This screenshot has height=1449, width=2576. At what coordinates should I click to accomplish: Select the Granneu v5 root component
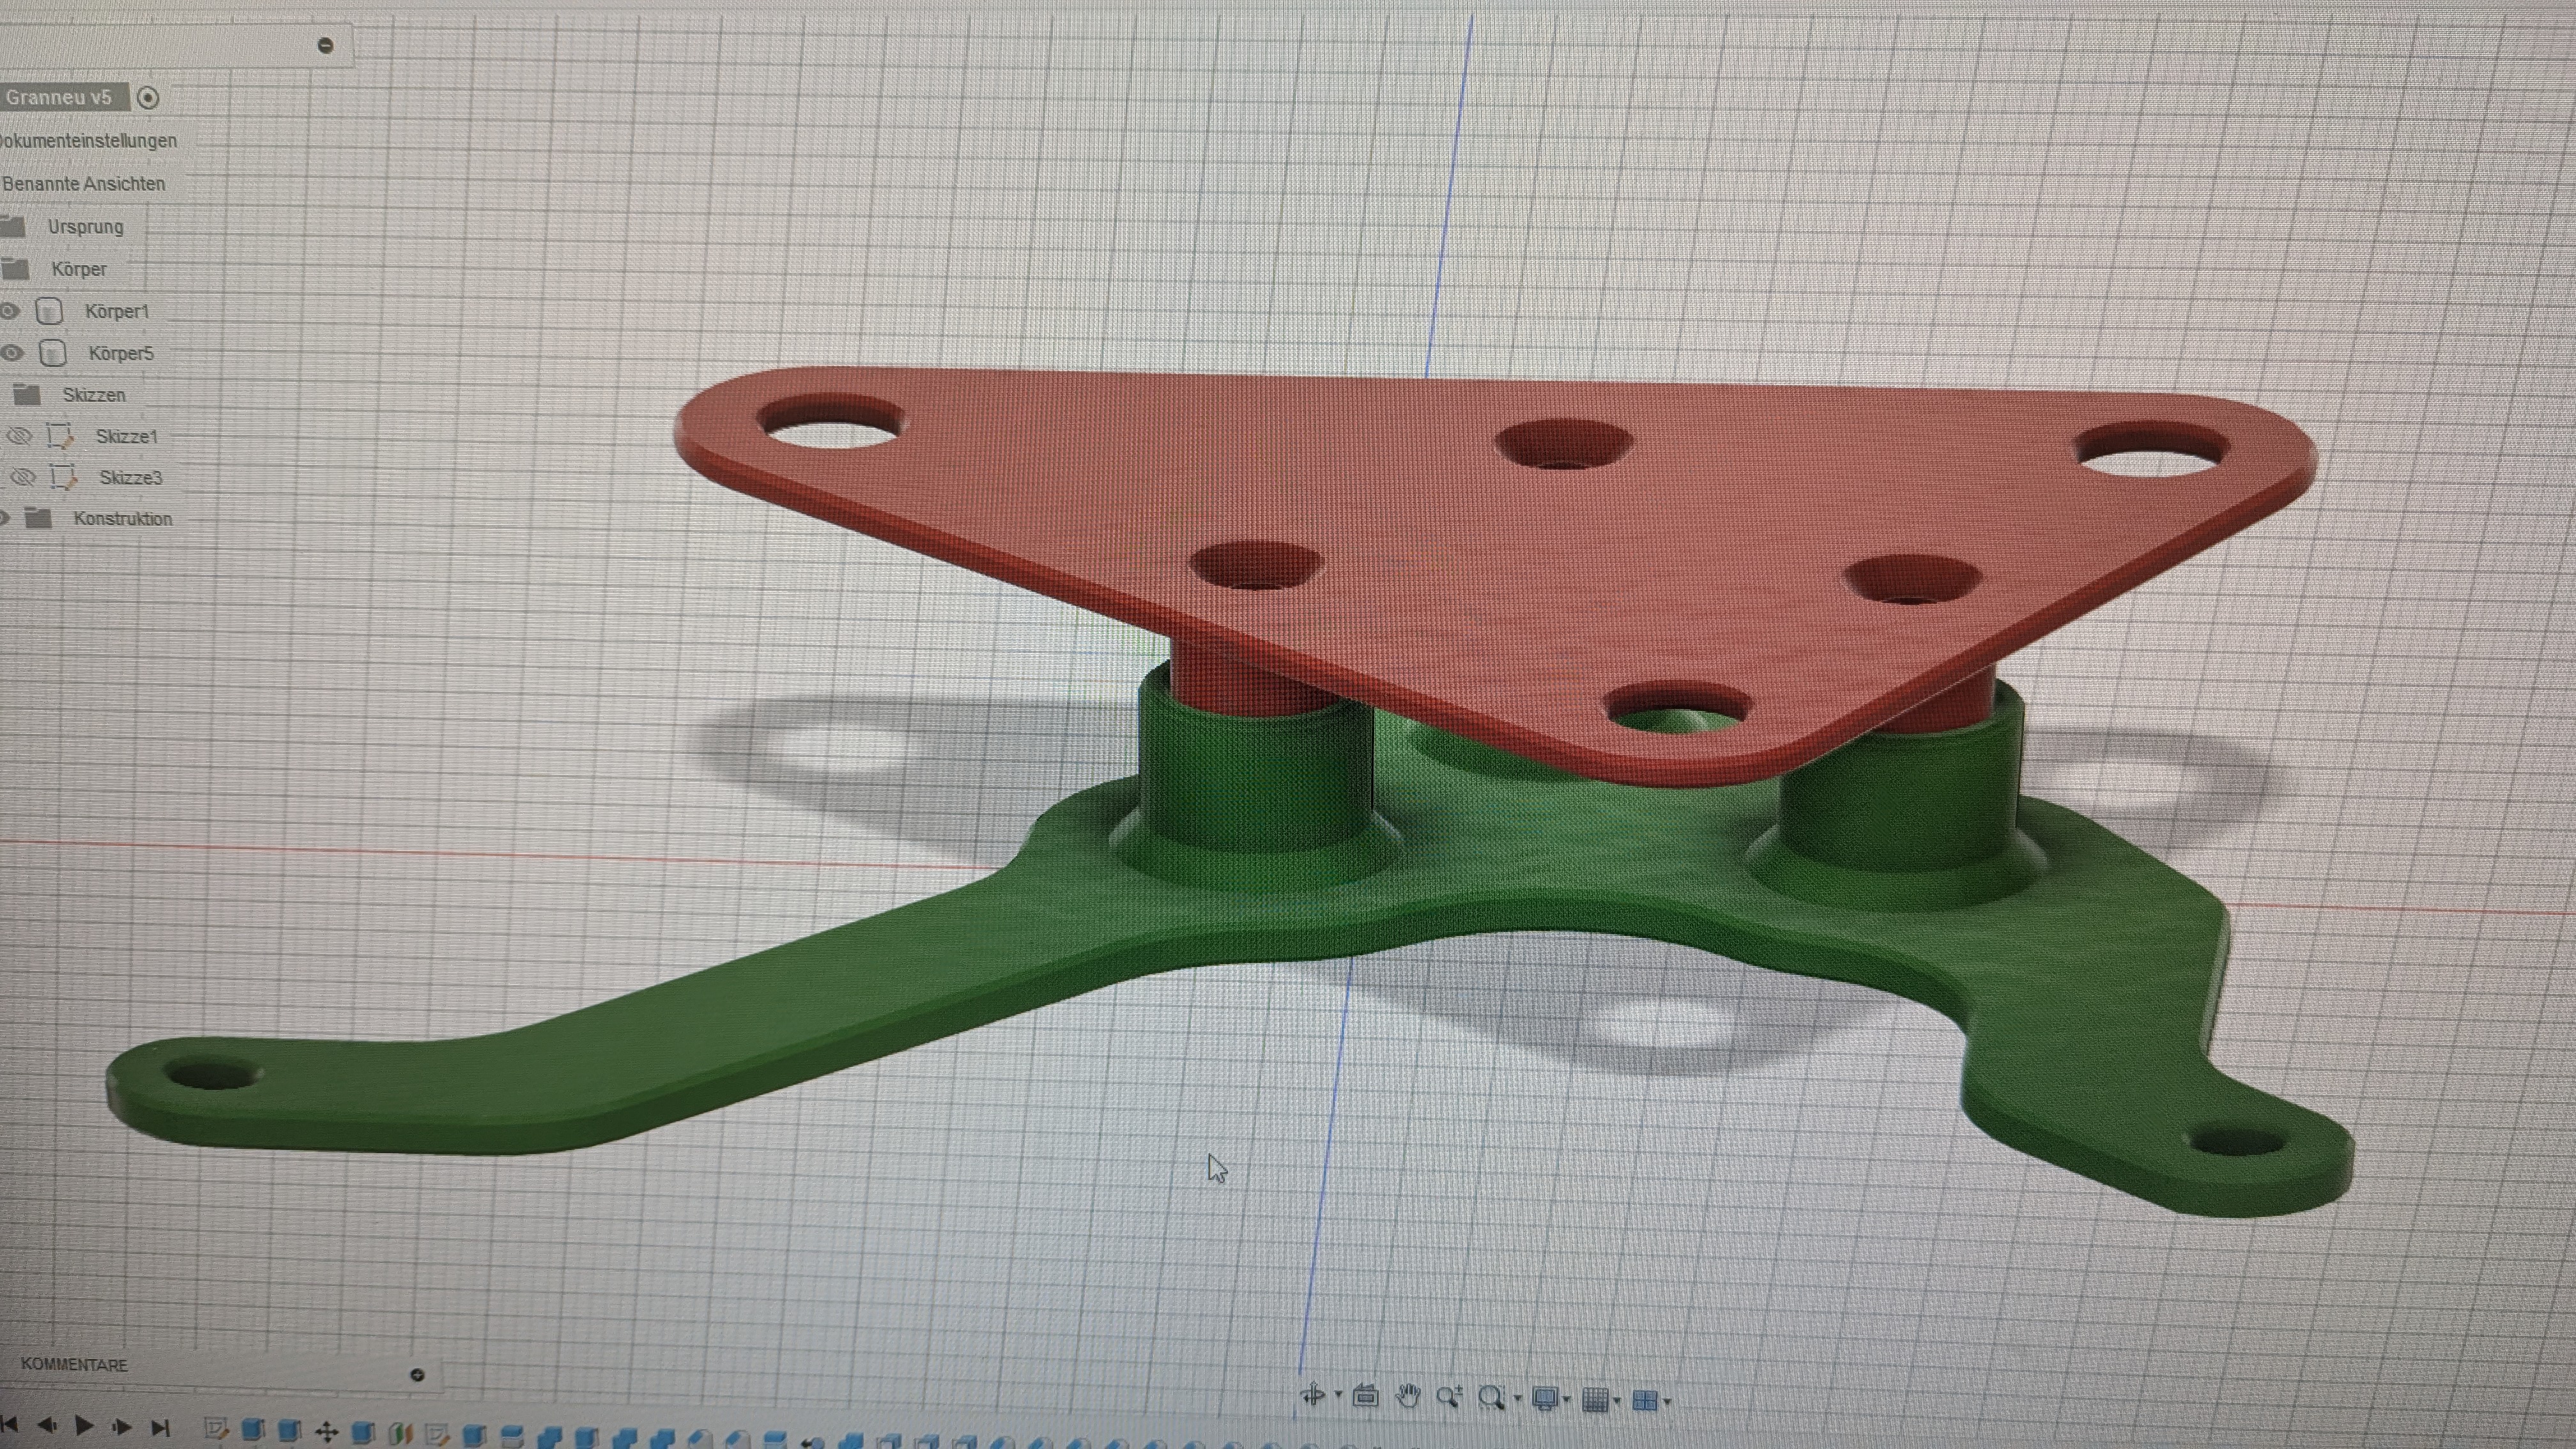coord(59,97)
